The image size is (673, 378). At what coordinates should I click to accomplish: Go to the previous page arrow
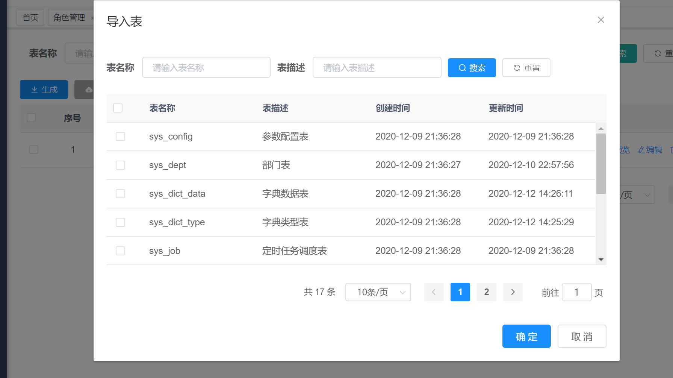click(434, 292)
